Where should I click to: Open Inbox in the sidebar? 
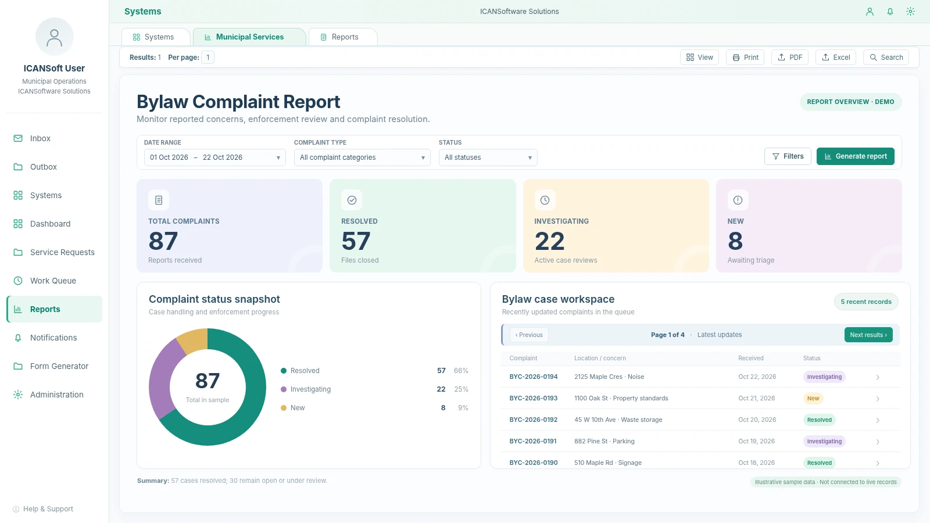click(54, 138)
